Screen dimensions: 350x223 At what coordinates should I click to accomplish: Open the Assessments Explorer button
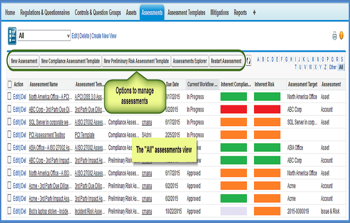190,61
